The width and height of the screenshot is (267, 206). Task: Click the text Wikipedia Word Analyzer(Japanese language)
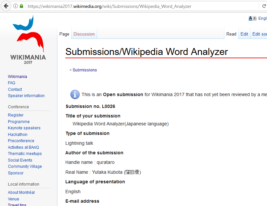pyautogui.click(x=120, y=124)
